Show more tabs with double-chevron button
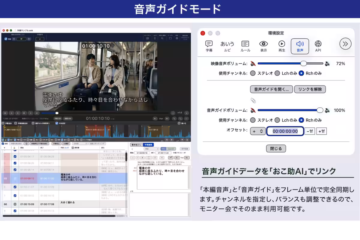 coord(345,44)
